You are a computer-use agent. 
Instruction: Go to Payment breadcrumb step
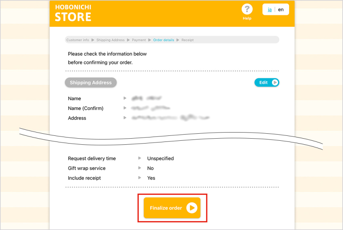tap(139, 40)
